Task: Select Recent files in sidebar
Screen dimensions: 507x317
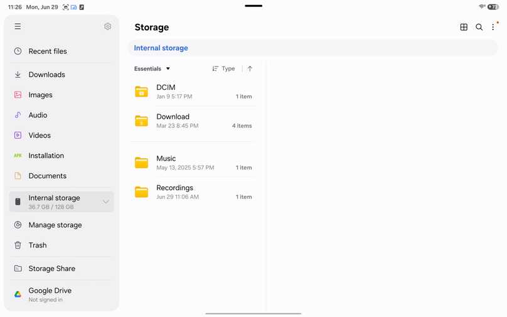Action: click(x=61, y=51)
